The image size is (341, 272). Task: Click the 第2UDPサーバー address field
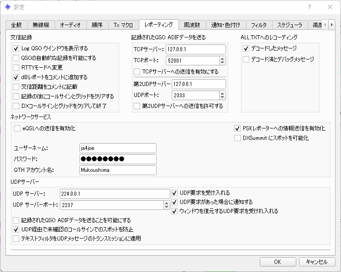click(199, 84)
